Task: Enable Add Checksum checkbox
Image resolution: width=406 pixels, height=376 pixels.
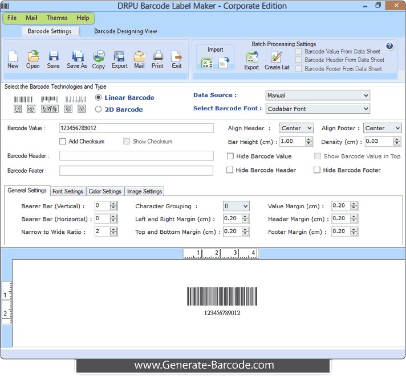Action: [x=63, y=141]
